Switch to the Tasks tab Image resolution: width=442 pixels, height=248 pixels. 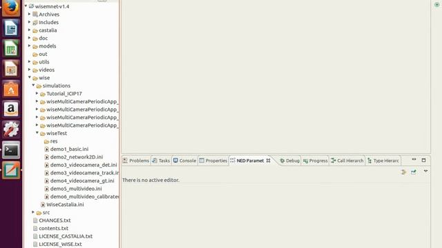pyautogui.click(x=161, y=161)
